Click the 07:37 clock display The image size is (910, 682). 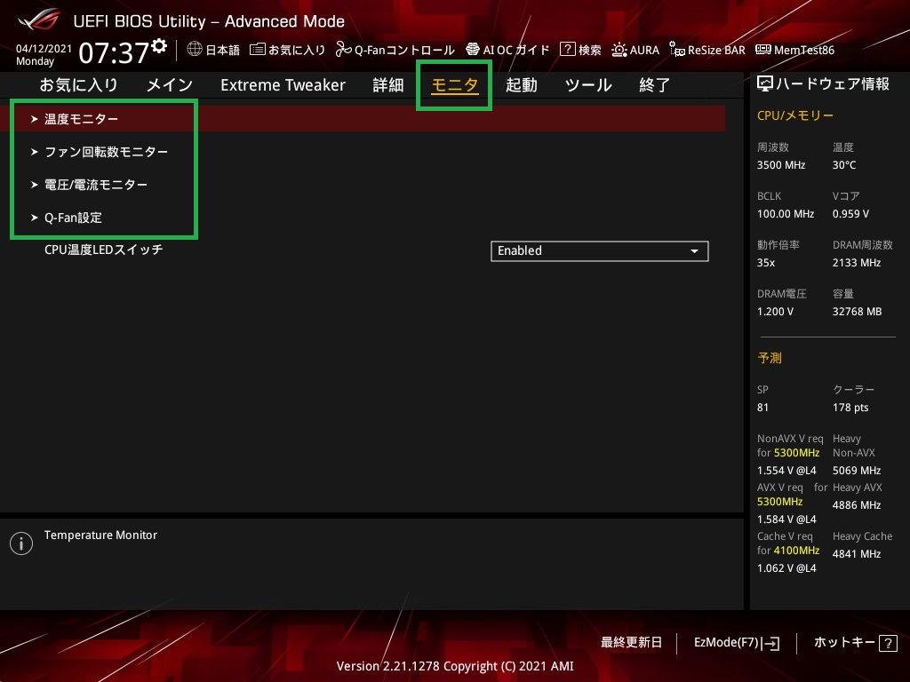pyautogui.click(x=115, y=52)
